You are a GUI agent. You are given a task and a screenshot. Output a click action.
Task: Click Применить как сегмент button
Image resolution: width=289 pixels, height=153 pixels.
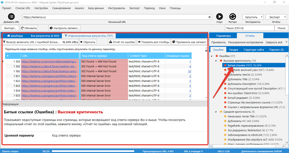click(x=189, y=42)
